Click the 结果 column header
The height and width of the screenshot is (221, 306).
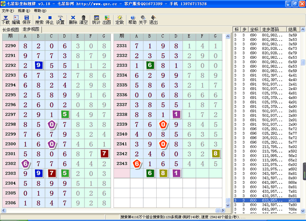(293, 30)
